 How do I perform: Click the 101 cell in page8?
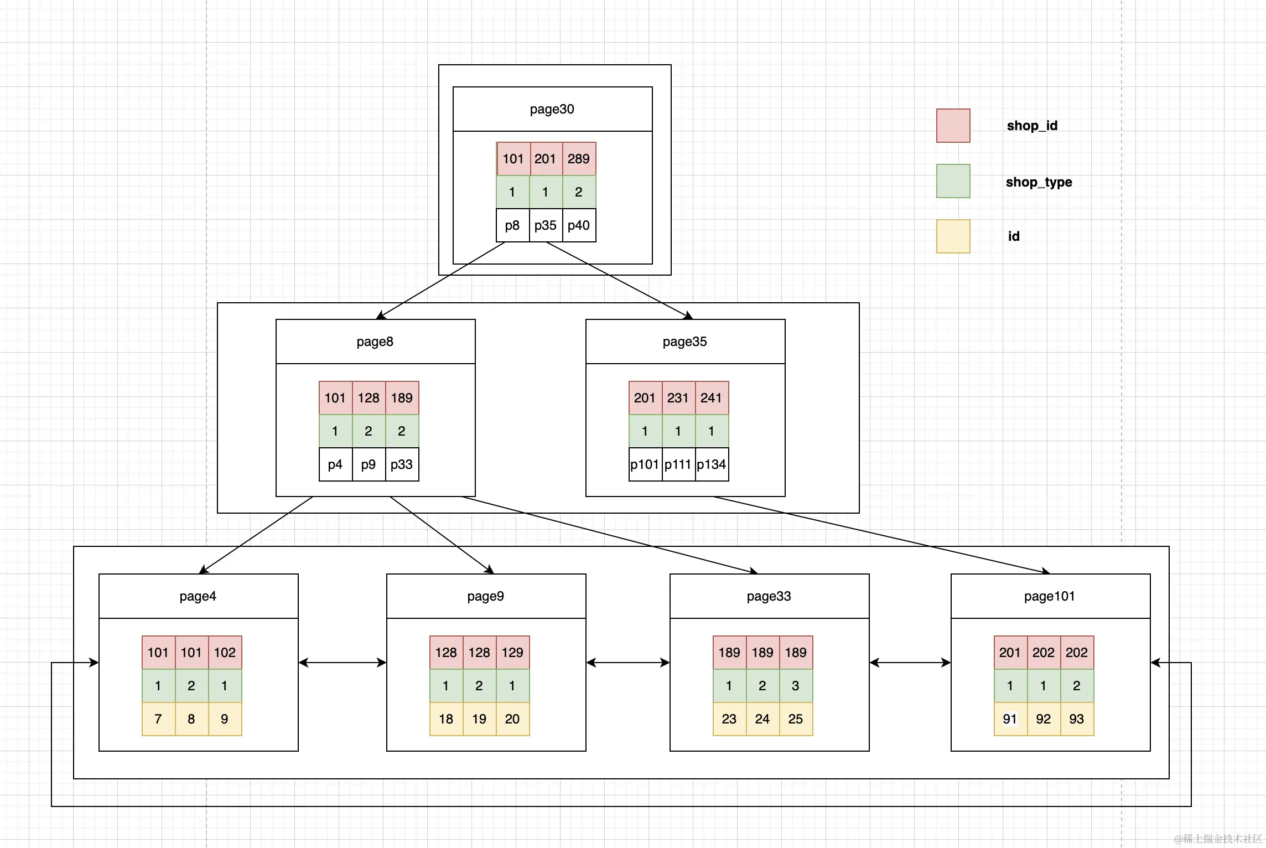click(x=336, y=398)
